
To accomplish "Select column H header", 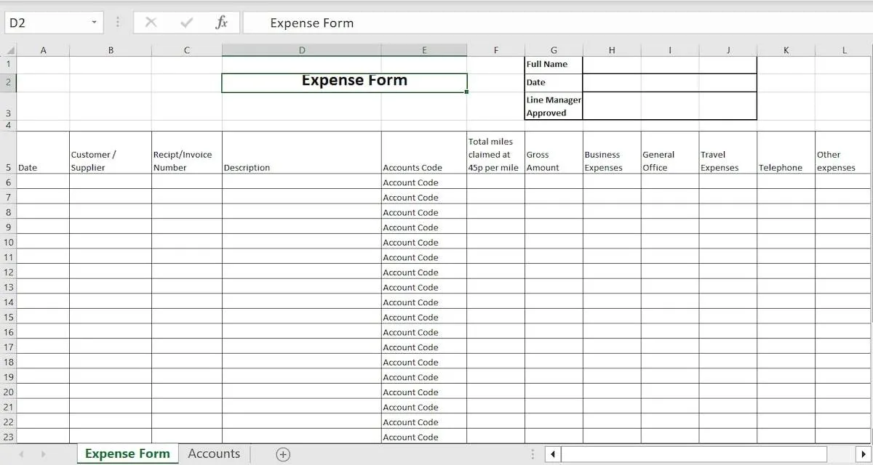I will tap(612, 50).
